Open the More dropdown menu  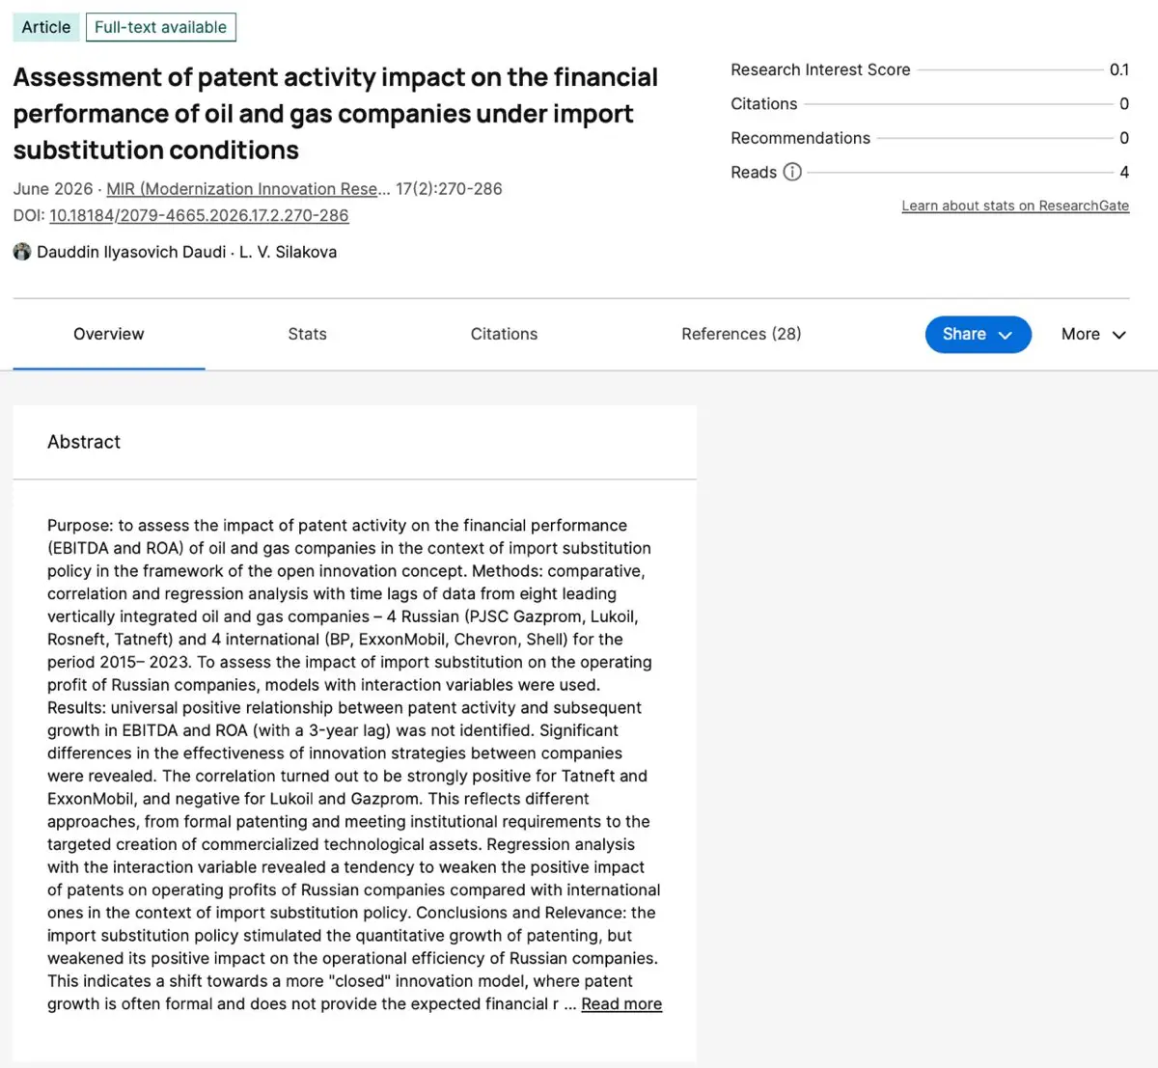point(1093,334)
